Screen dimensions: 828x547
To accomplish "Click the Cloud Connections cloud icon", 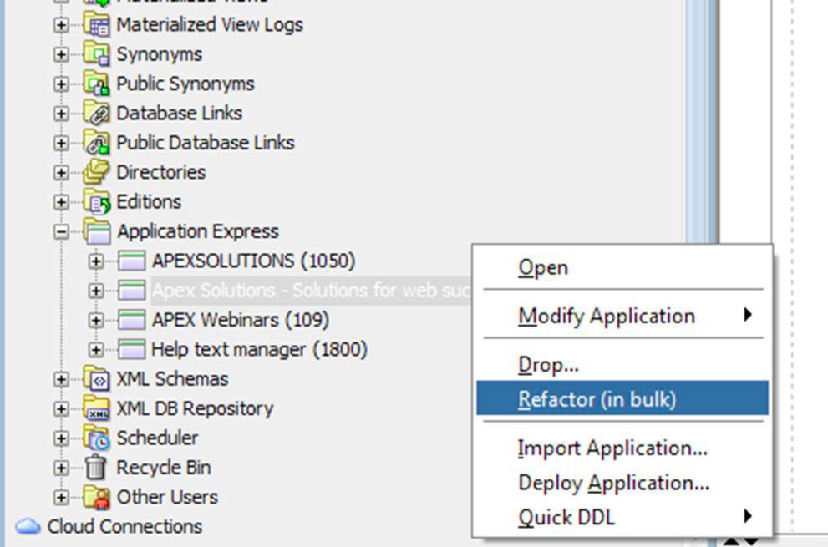I will (28, 526).
